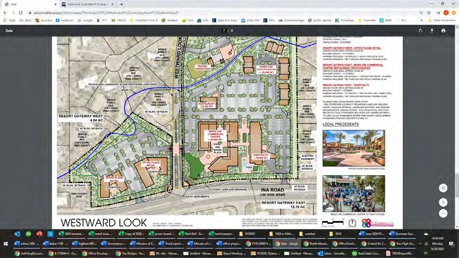459x258 pixels.
Task: Zoom in with the PDF plus button
Action: pyautogui.click(x=443, y=202)
